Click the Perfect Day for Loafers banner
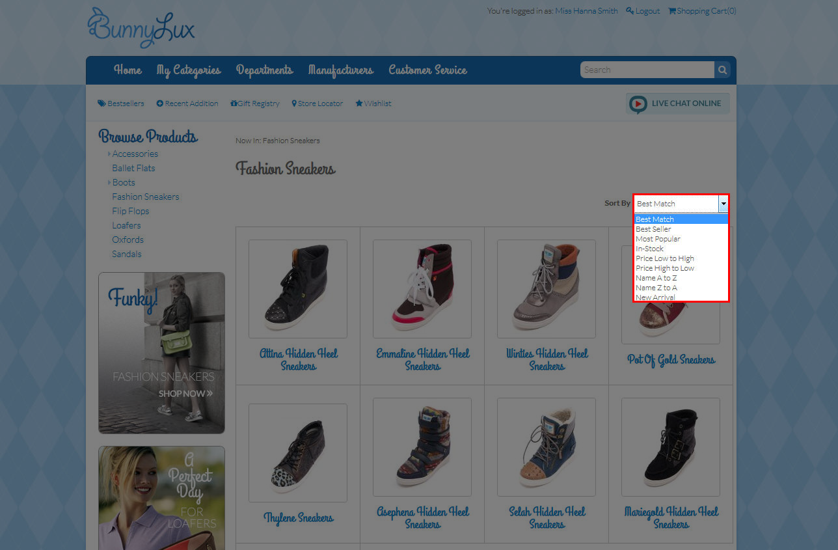Viewport: 838px width, 550px height. pos(162,498)
